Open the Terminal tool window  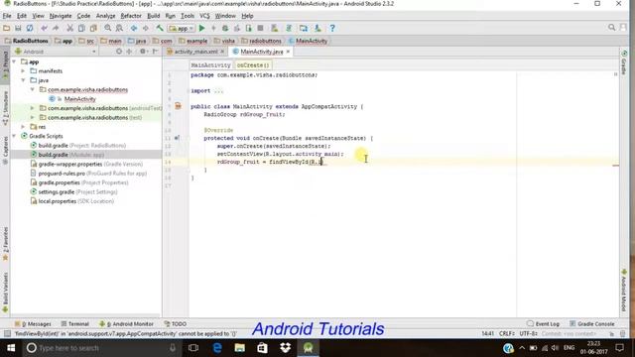75,324
